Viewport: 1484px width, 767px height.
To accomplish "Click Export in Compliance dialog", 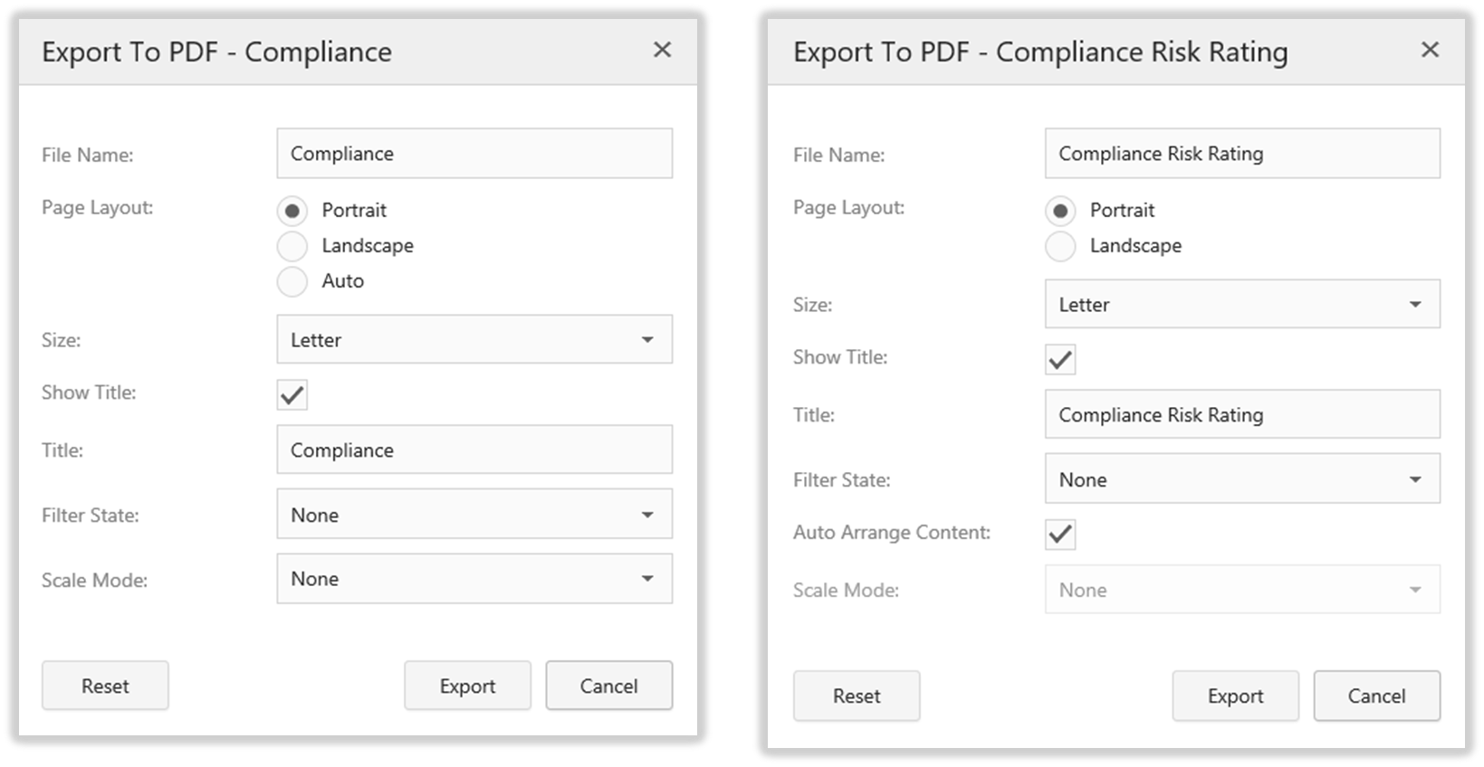I will 467,686.
